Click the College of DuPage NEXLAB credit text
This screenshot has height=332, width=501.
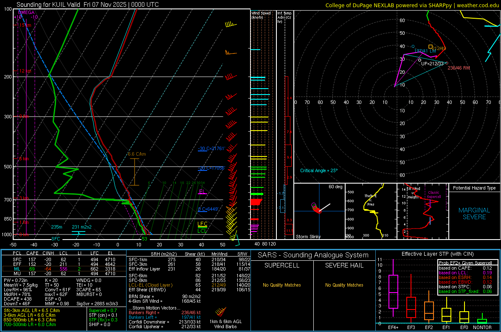[412, 5]
